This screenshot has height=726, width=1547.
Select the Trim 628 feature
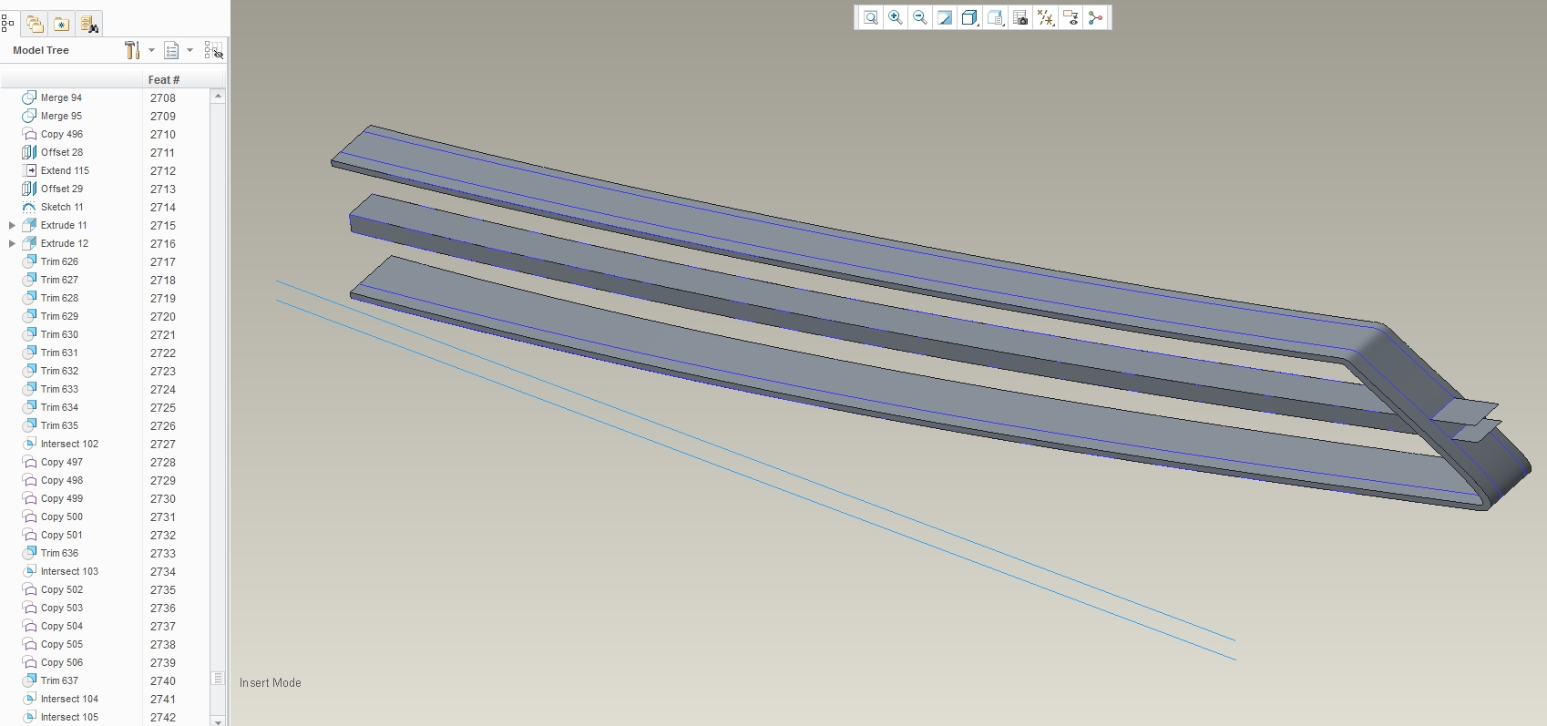[x=59, y=298]
